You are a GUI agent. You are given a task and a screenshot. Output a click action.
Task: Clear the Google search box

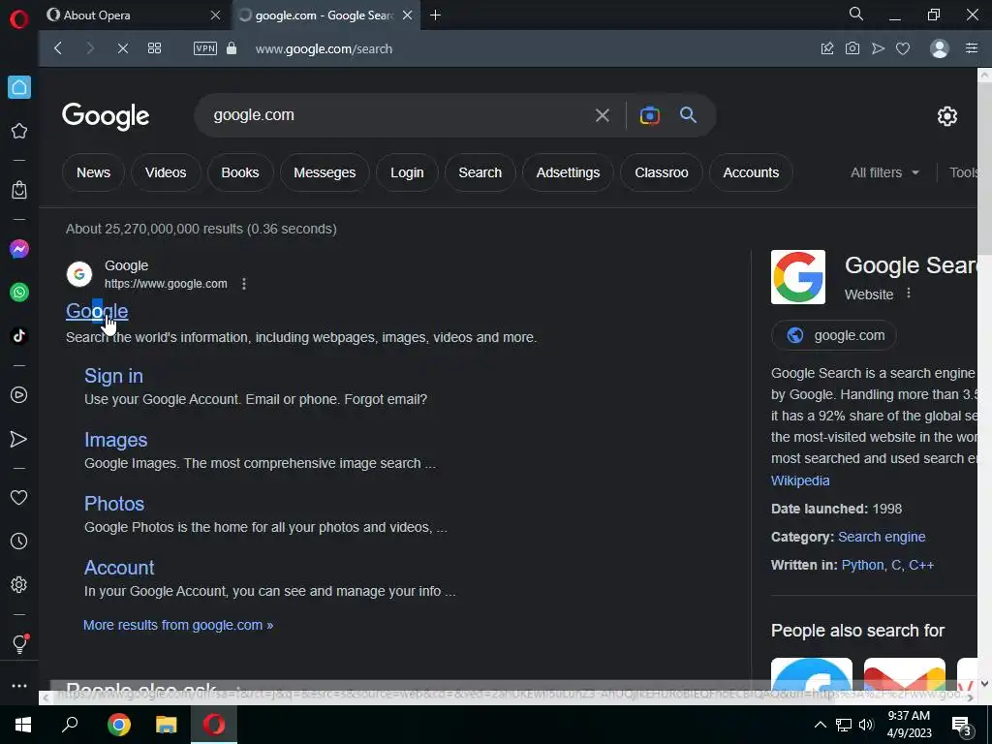(603, 115)
